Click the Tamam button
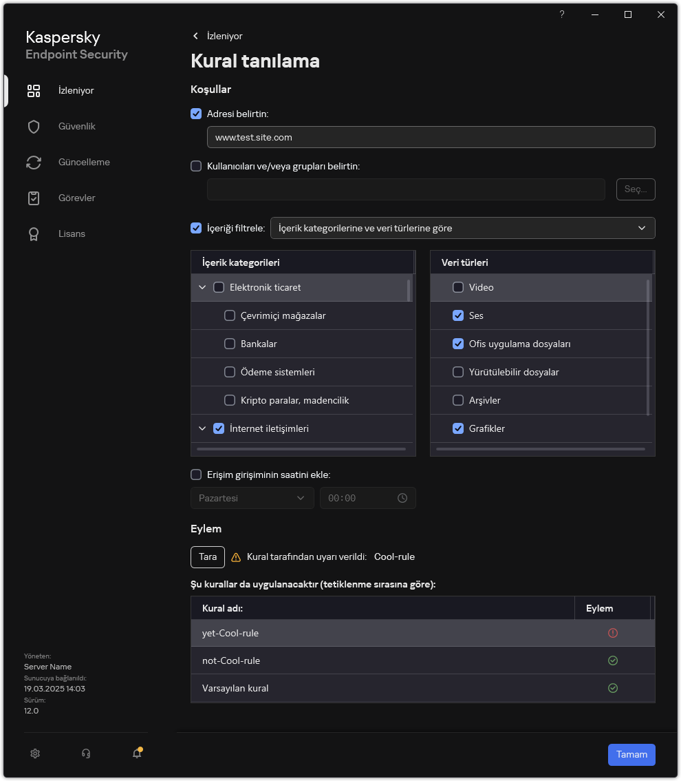Viewport: 681px width, 781px height. pos(631,754)
